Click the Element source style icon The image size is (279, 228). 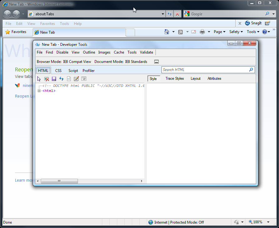pos(69,79)
